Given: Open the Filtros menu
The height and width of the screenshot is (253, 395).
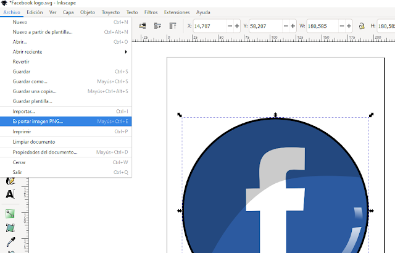Looking at the screenshot, I should 151,12.
